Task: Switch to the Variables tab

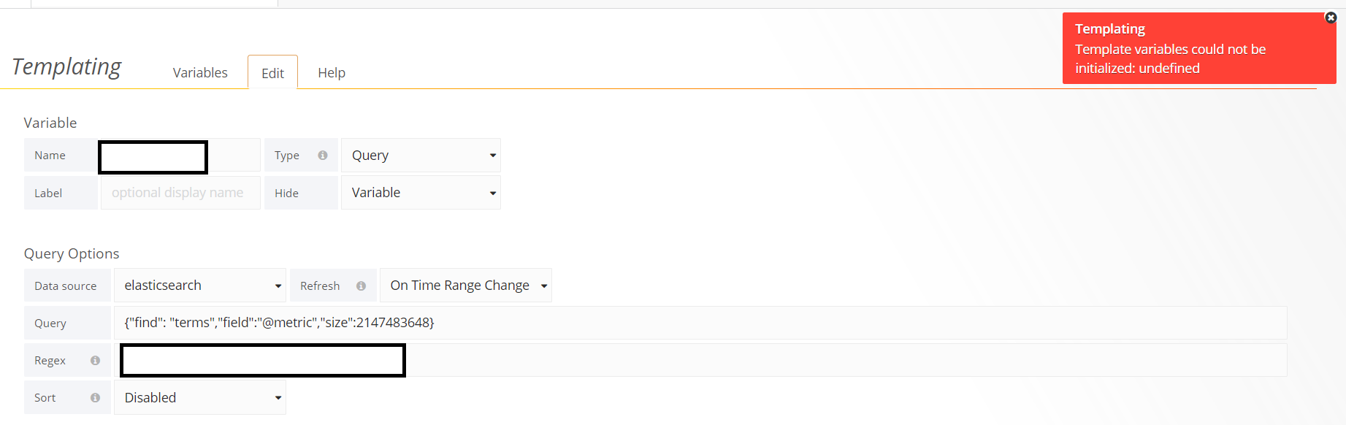Action: (199, 72)
